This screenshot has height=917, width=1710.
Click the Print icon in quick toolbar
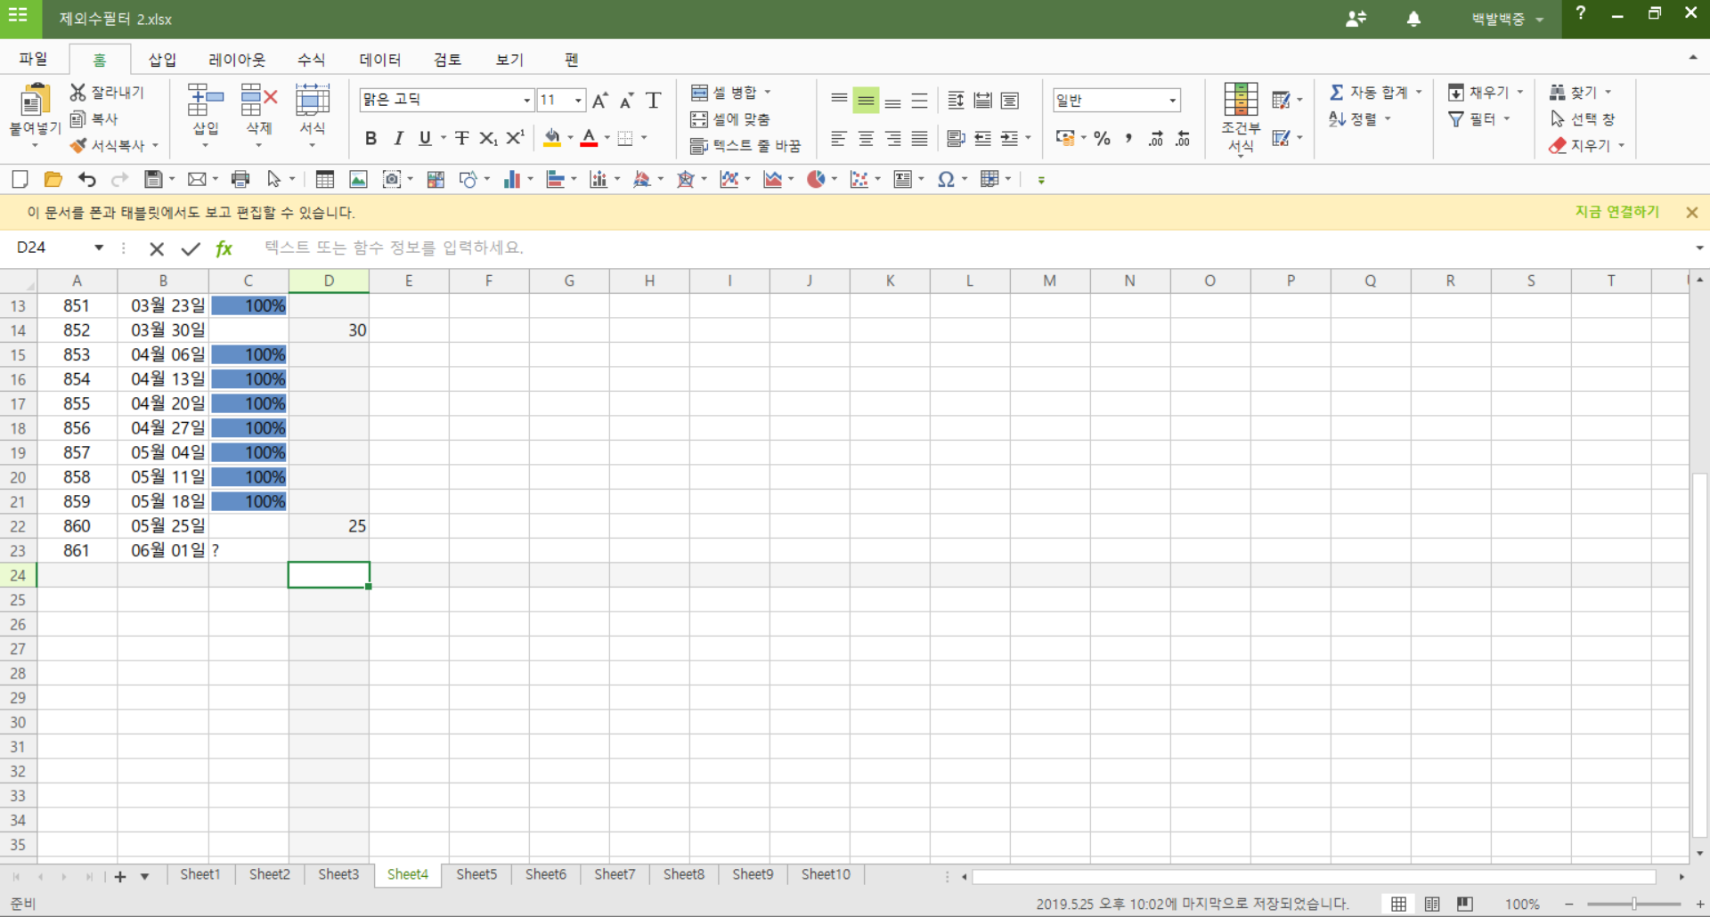240,180
